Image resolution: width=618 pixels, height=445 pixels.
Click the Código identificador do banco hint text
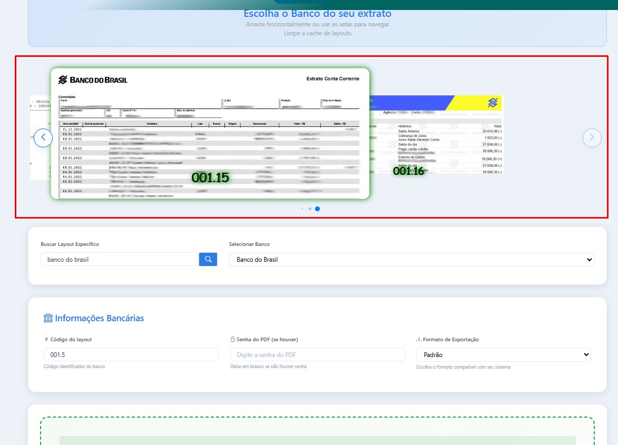[74, 366]
